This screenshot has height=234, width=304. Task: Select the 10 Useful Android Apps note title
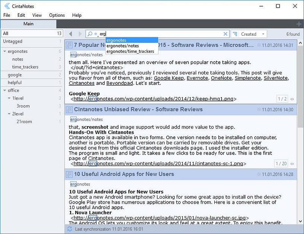coord(124,174)
